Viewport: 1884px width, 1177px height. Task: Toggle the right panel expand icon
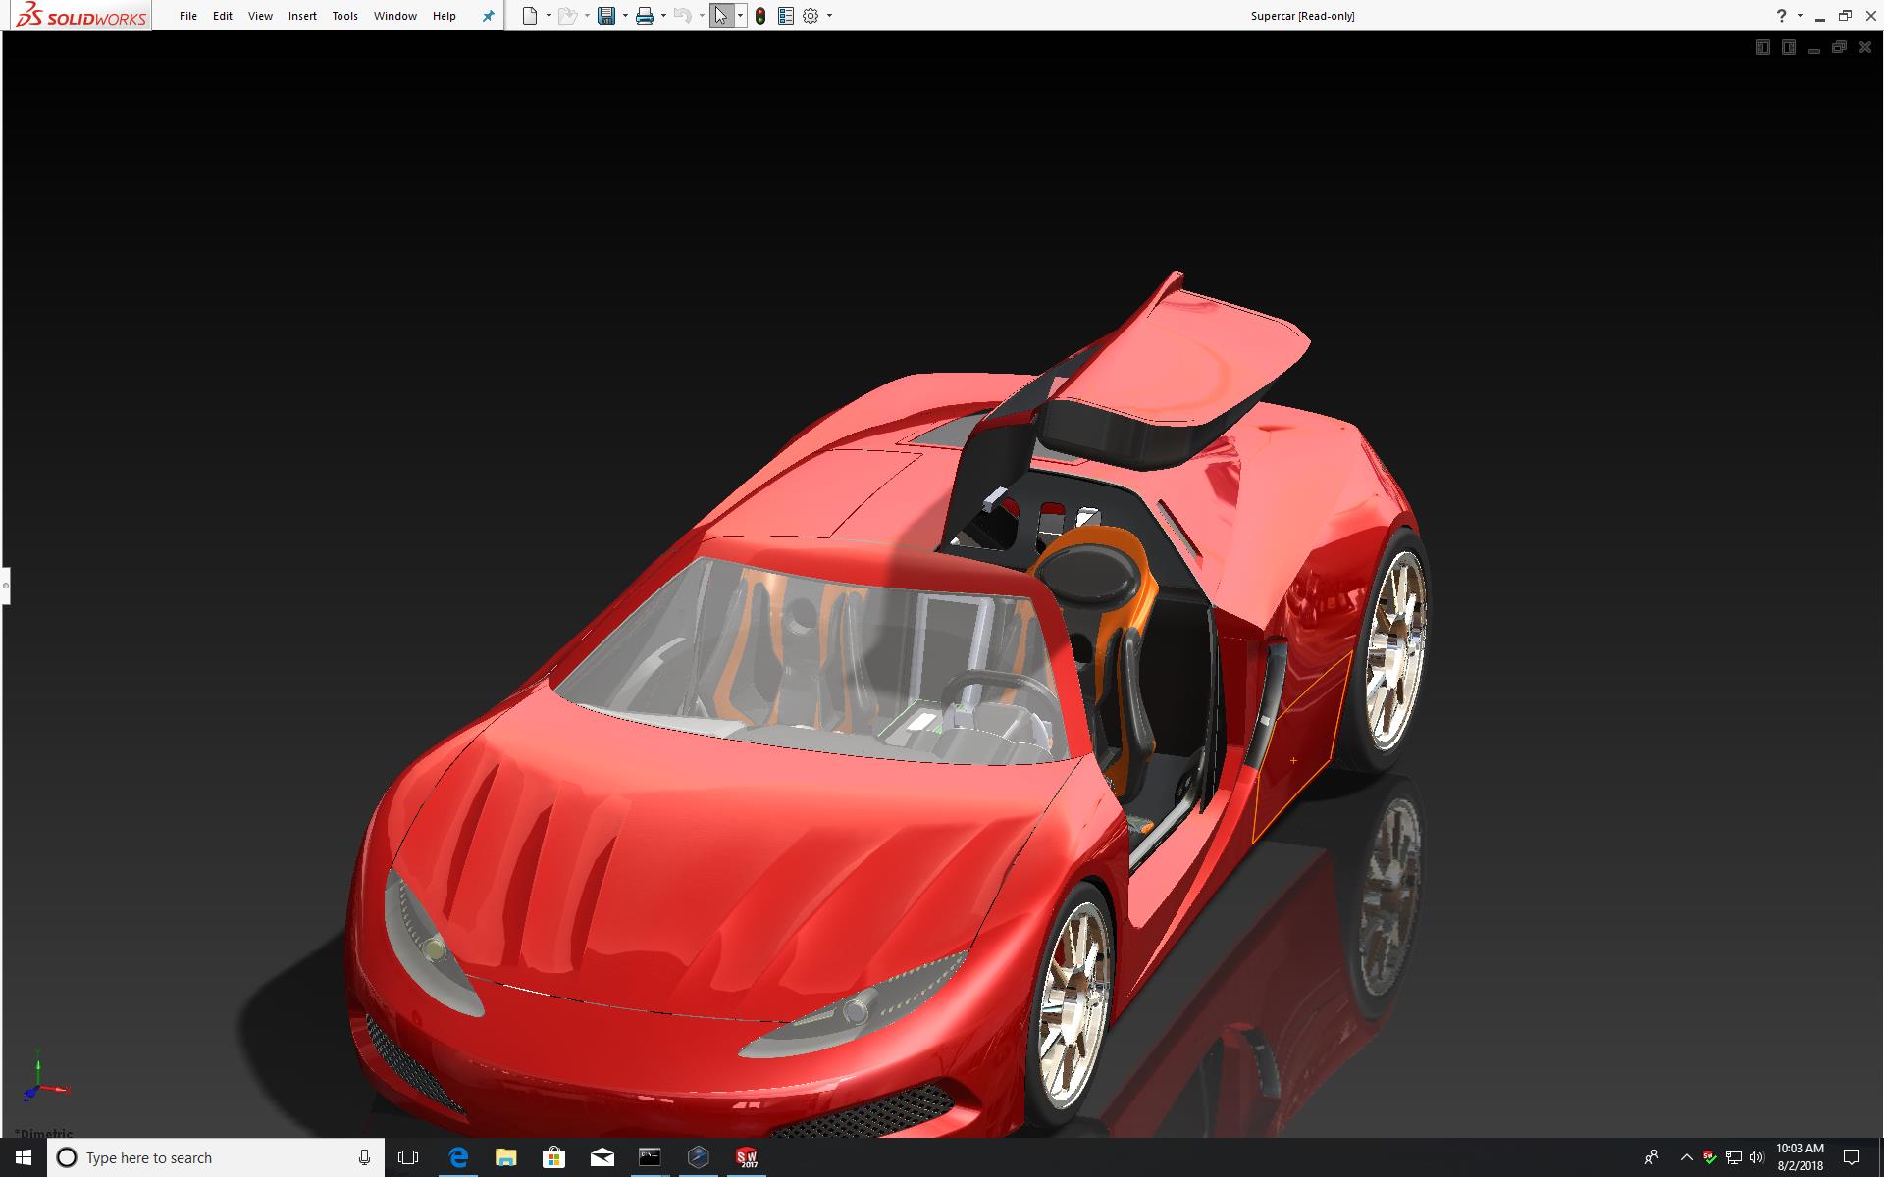(1788, 47)
